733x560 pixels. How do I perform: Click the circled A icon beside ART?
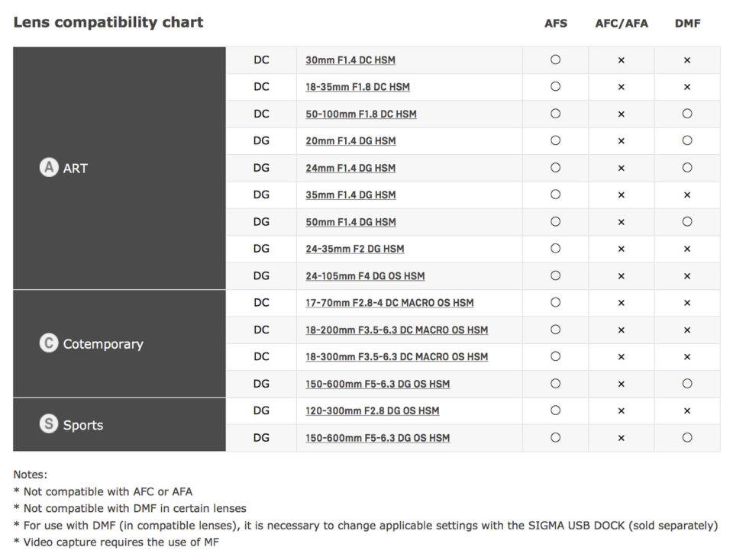tap(49, 168)
